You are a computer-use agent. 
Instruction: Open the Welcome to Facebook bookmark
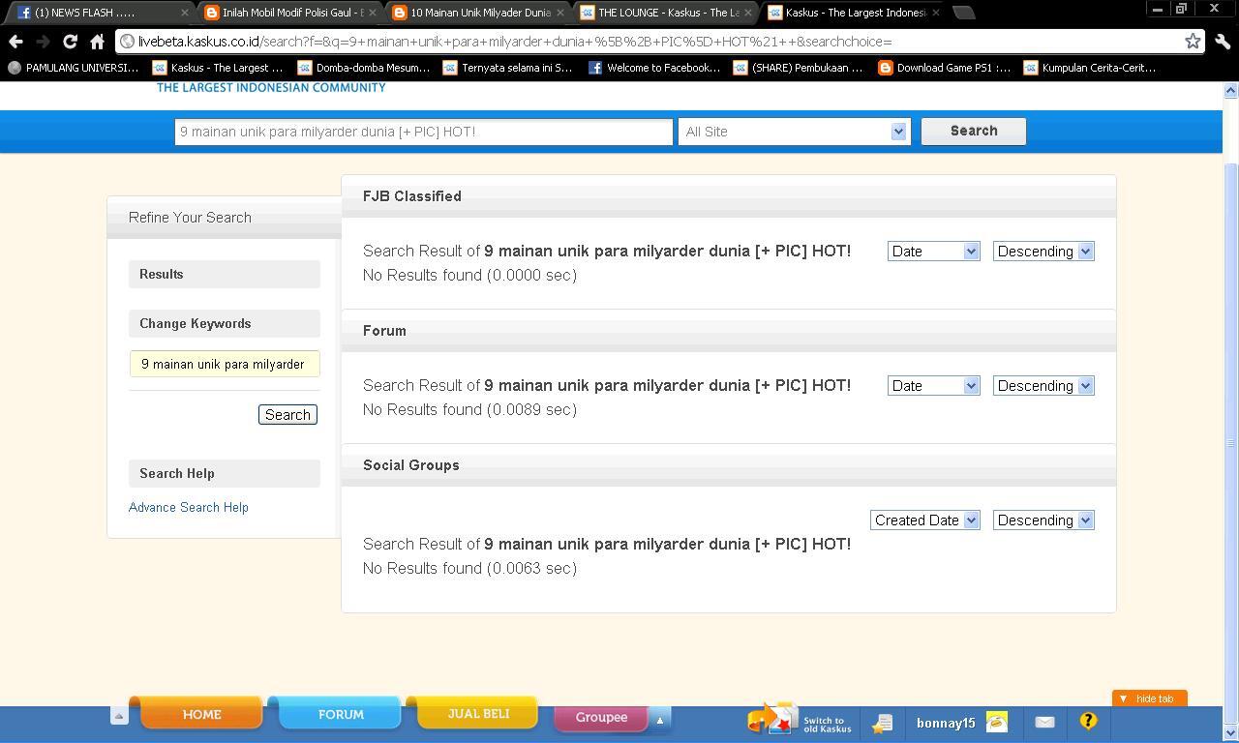click(654, 68)
